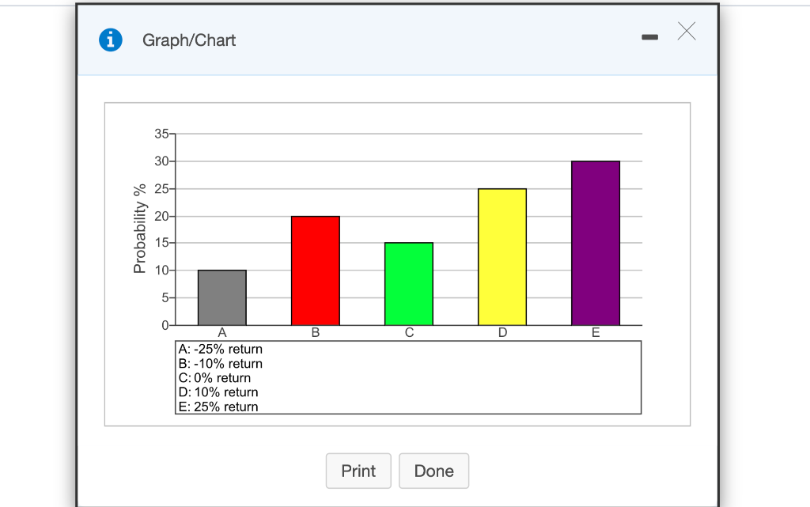Toggle legend entry E: 25% return
This screenshot has width=810, height=507.
tap(216, 407)
